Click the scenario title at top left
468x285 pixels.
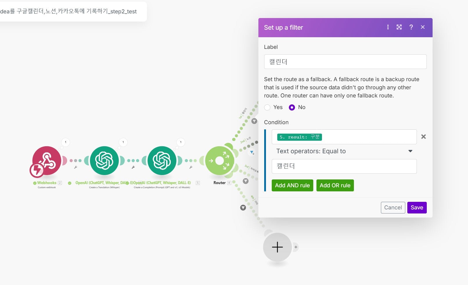[69, 12]
